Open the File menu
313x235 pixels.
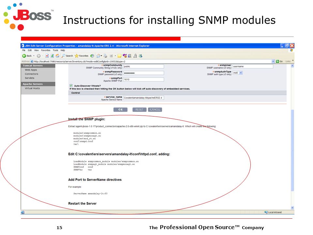point(24,50)
